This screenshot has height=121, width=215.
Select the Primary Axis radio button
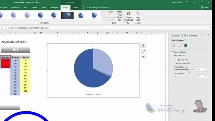(177, 60)
